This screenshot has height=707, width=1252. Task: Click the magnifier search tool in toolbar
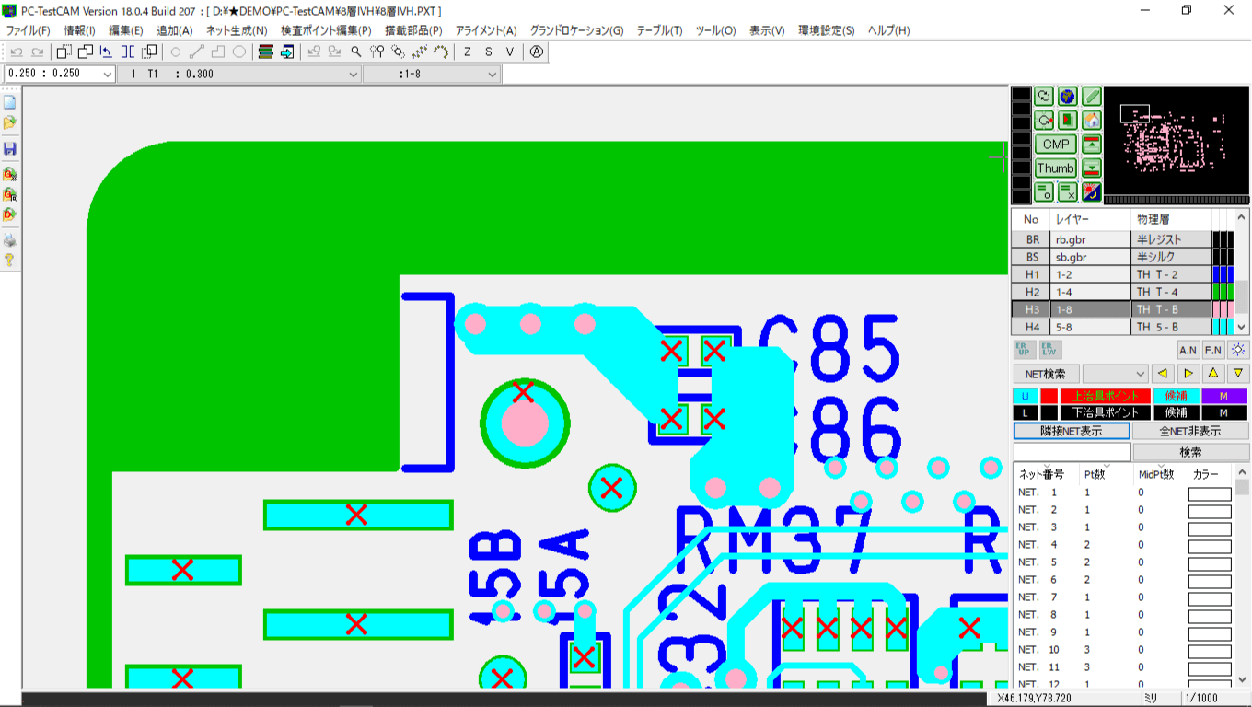click(356, 52)
